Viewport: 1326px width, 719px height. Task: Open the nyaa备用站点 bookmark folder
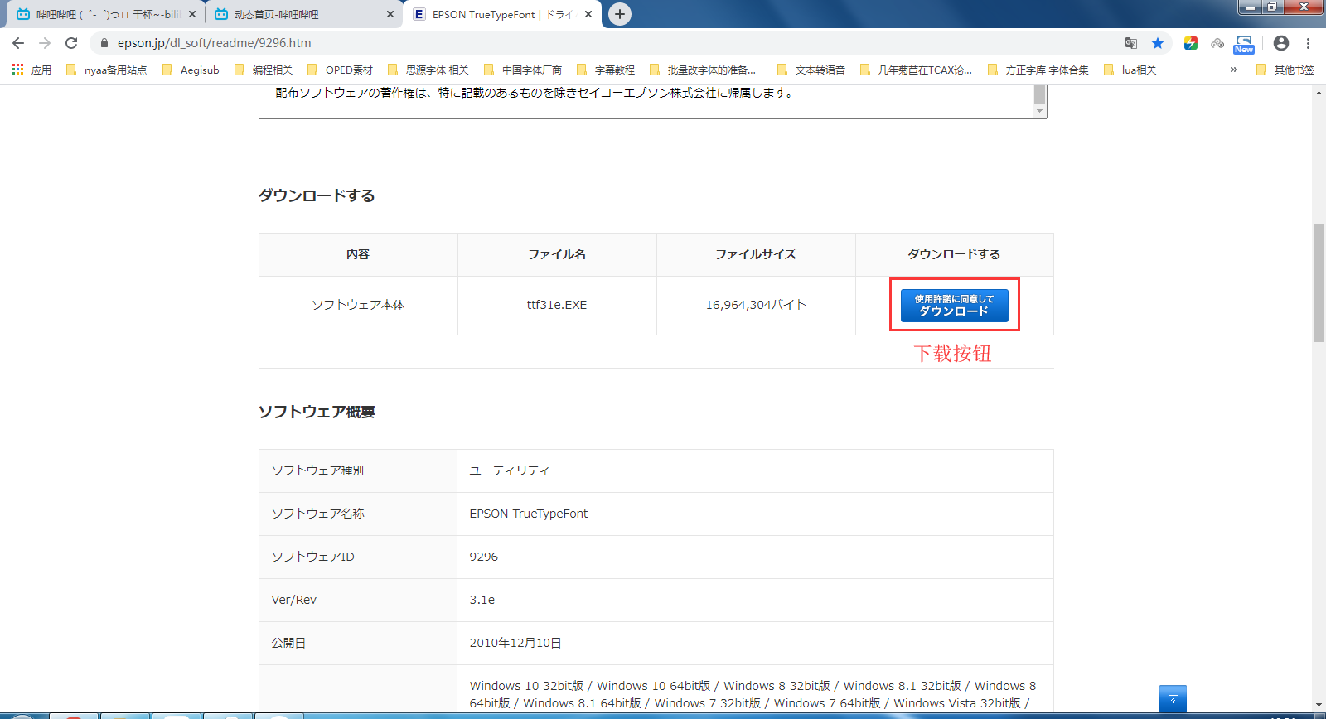(107, 70)
